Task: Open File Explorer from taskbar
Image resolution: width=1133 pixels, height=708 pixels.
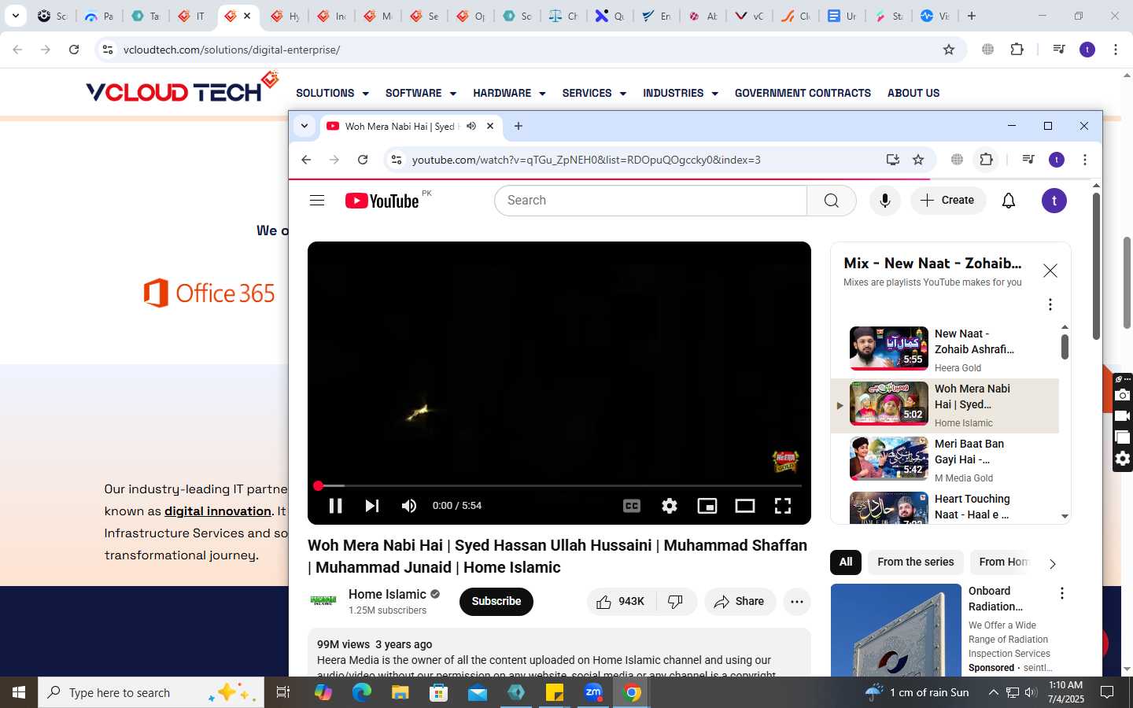Action: [400, 692]
